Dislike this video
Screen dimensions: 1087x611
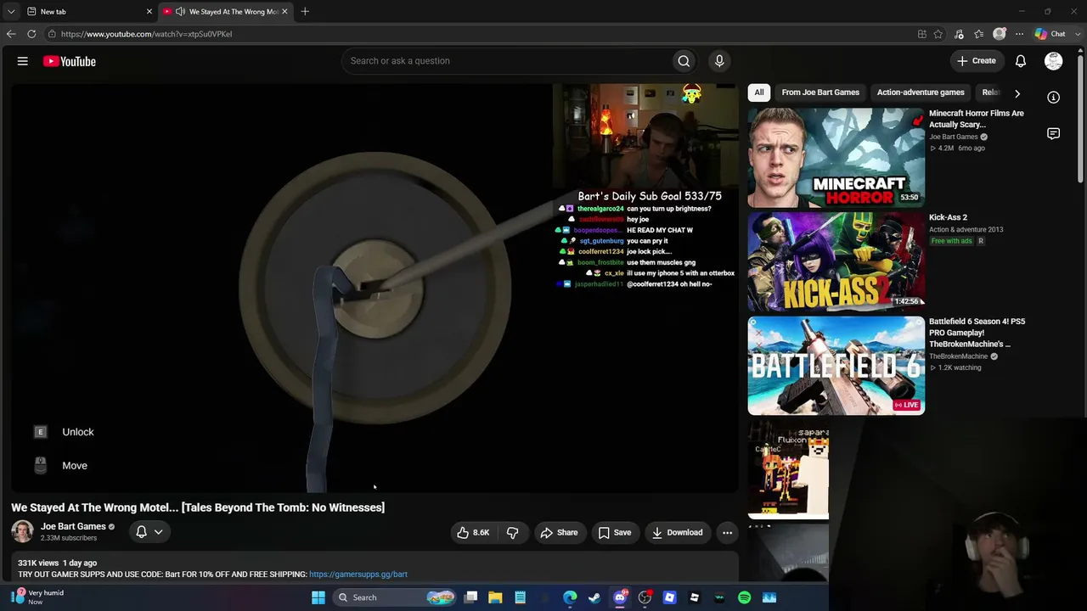click(513, 533)
